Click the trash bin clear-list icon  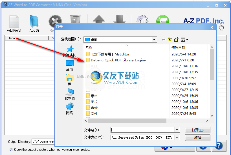[75, 19]
